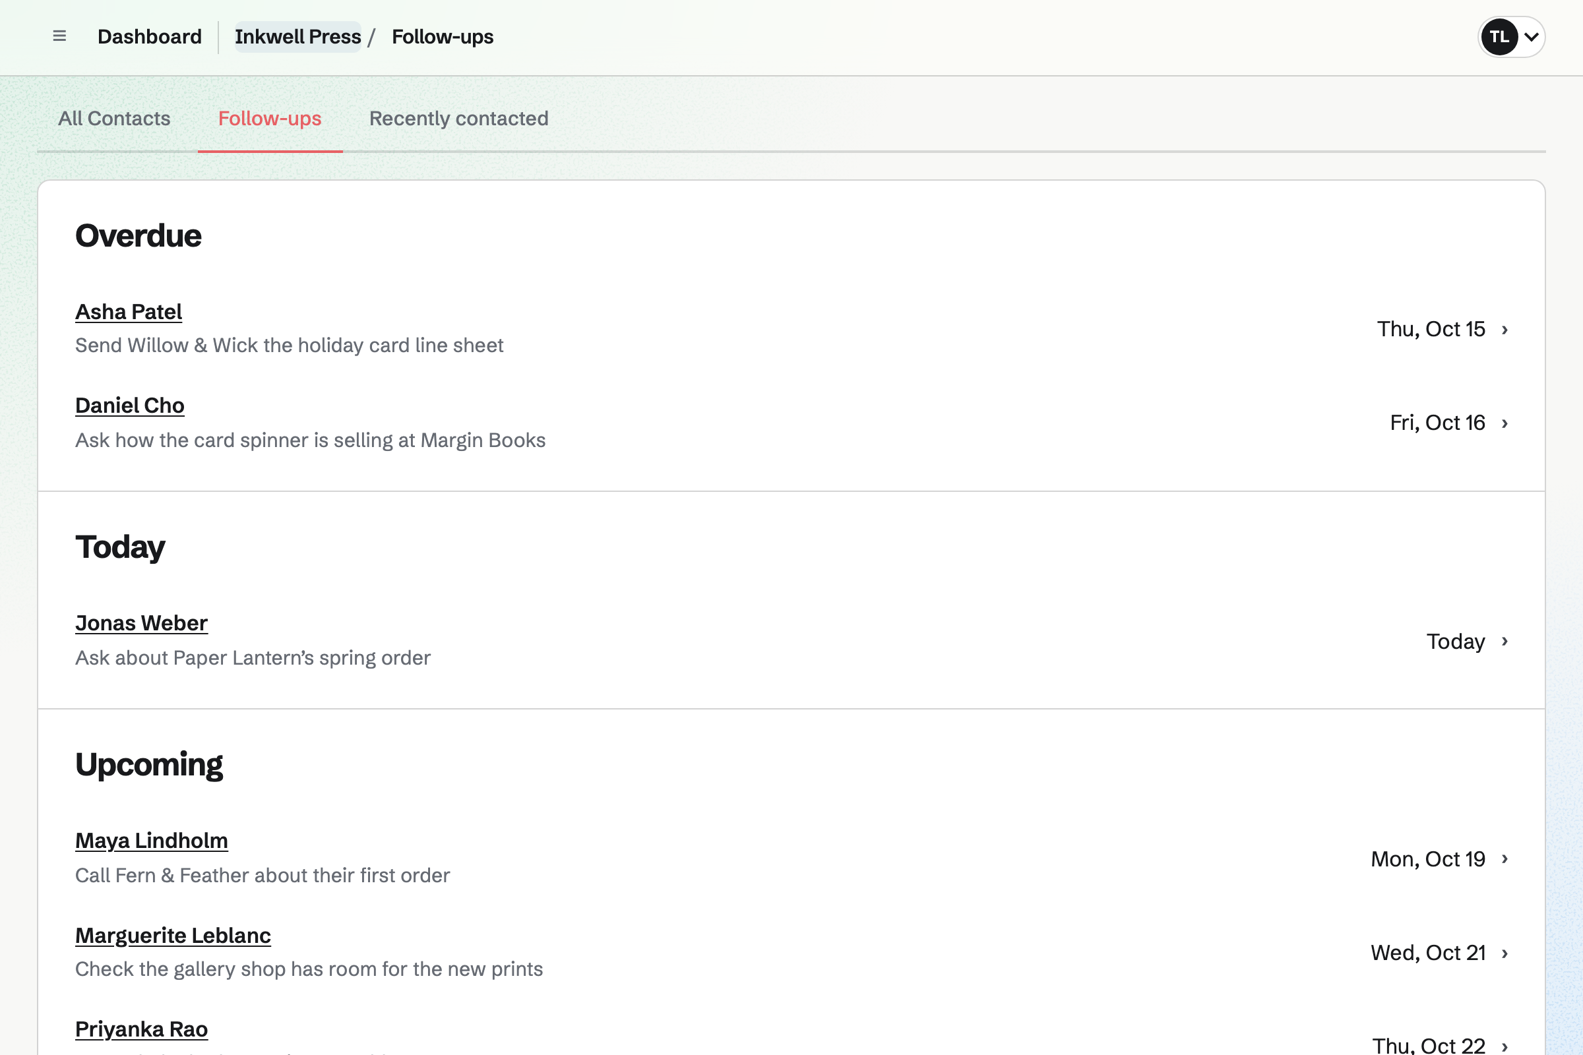
Task: Click 'Call Fern & Feather about their first order'
Action: (263, 876)
